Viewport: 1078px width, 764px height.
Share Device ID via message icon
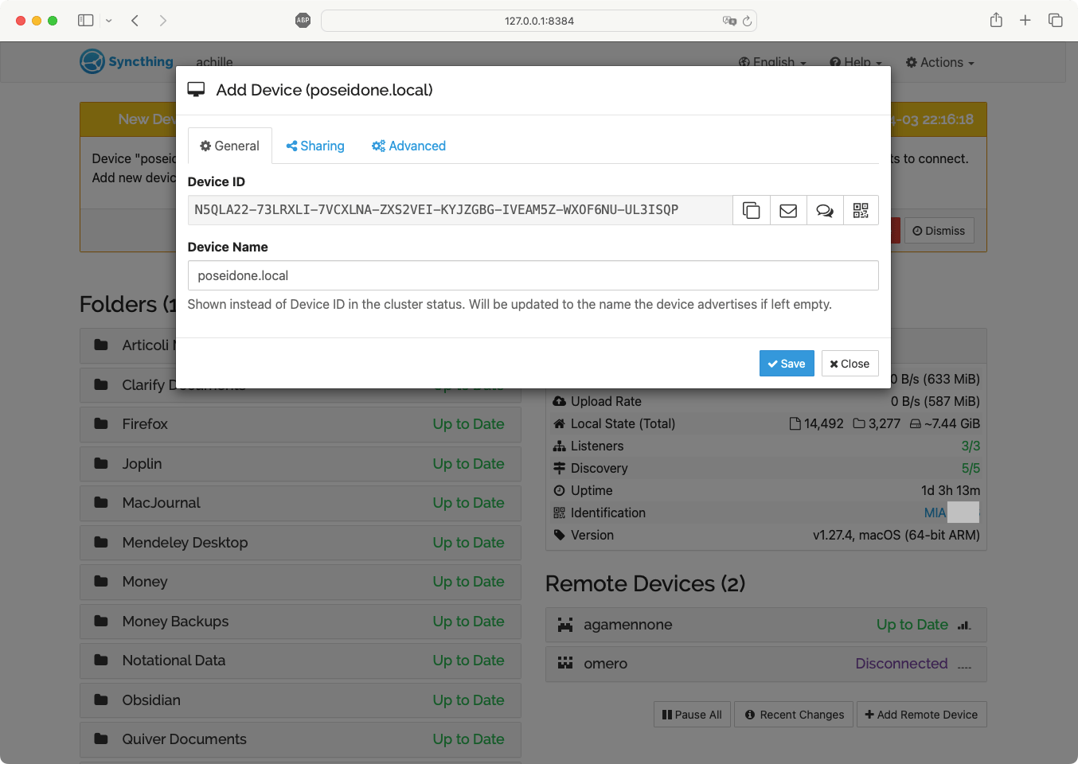tap(825, 210)
